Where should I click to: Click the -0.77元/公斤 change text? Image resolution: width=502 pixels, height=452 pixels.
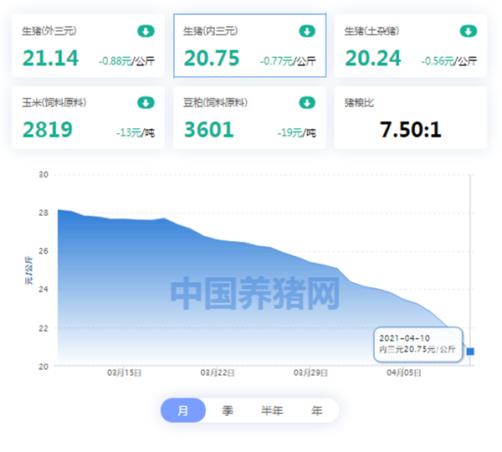click(x=288, y=61)
